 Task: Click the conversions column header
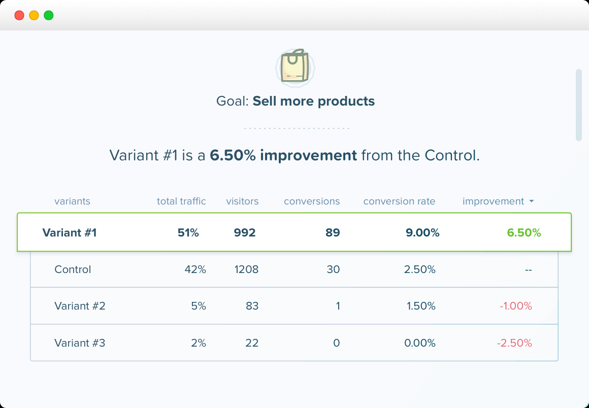point(312,201)
